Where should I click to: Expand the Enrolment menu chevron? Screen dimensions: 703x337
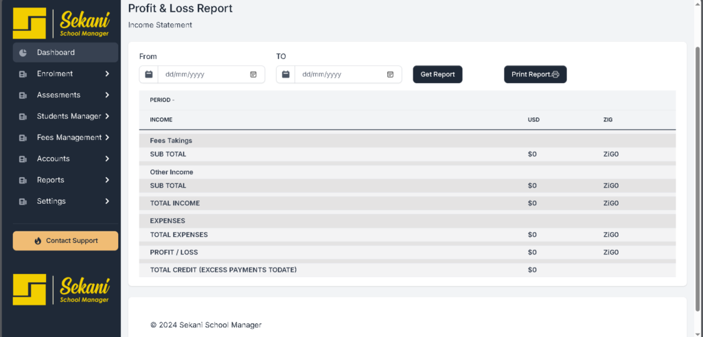pos(107,74)
